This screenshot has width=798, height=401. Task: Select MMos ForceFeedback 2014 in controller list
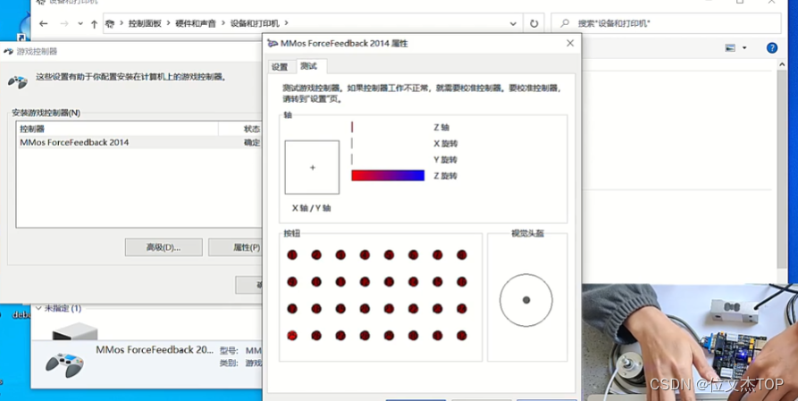[139, 143]
